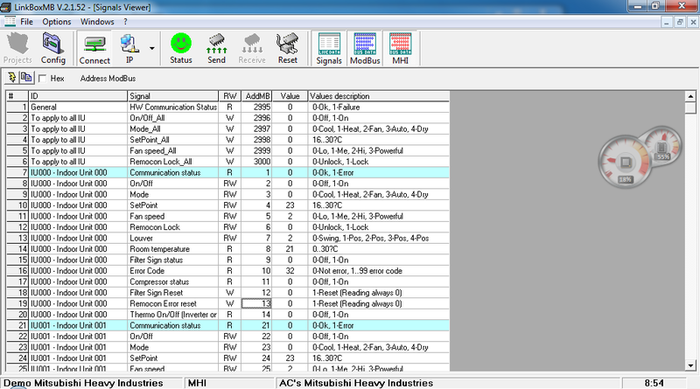This screenshot has width=700, height=389.
Task: Click the Signal column header
Action: tap(172, 95)
